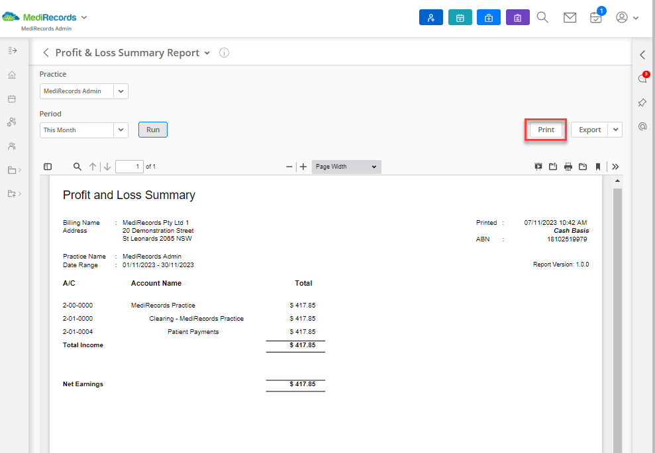Open the chat icon with red badge
The height and width of the screenshot is (453, 655).
pos(643,77)
